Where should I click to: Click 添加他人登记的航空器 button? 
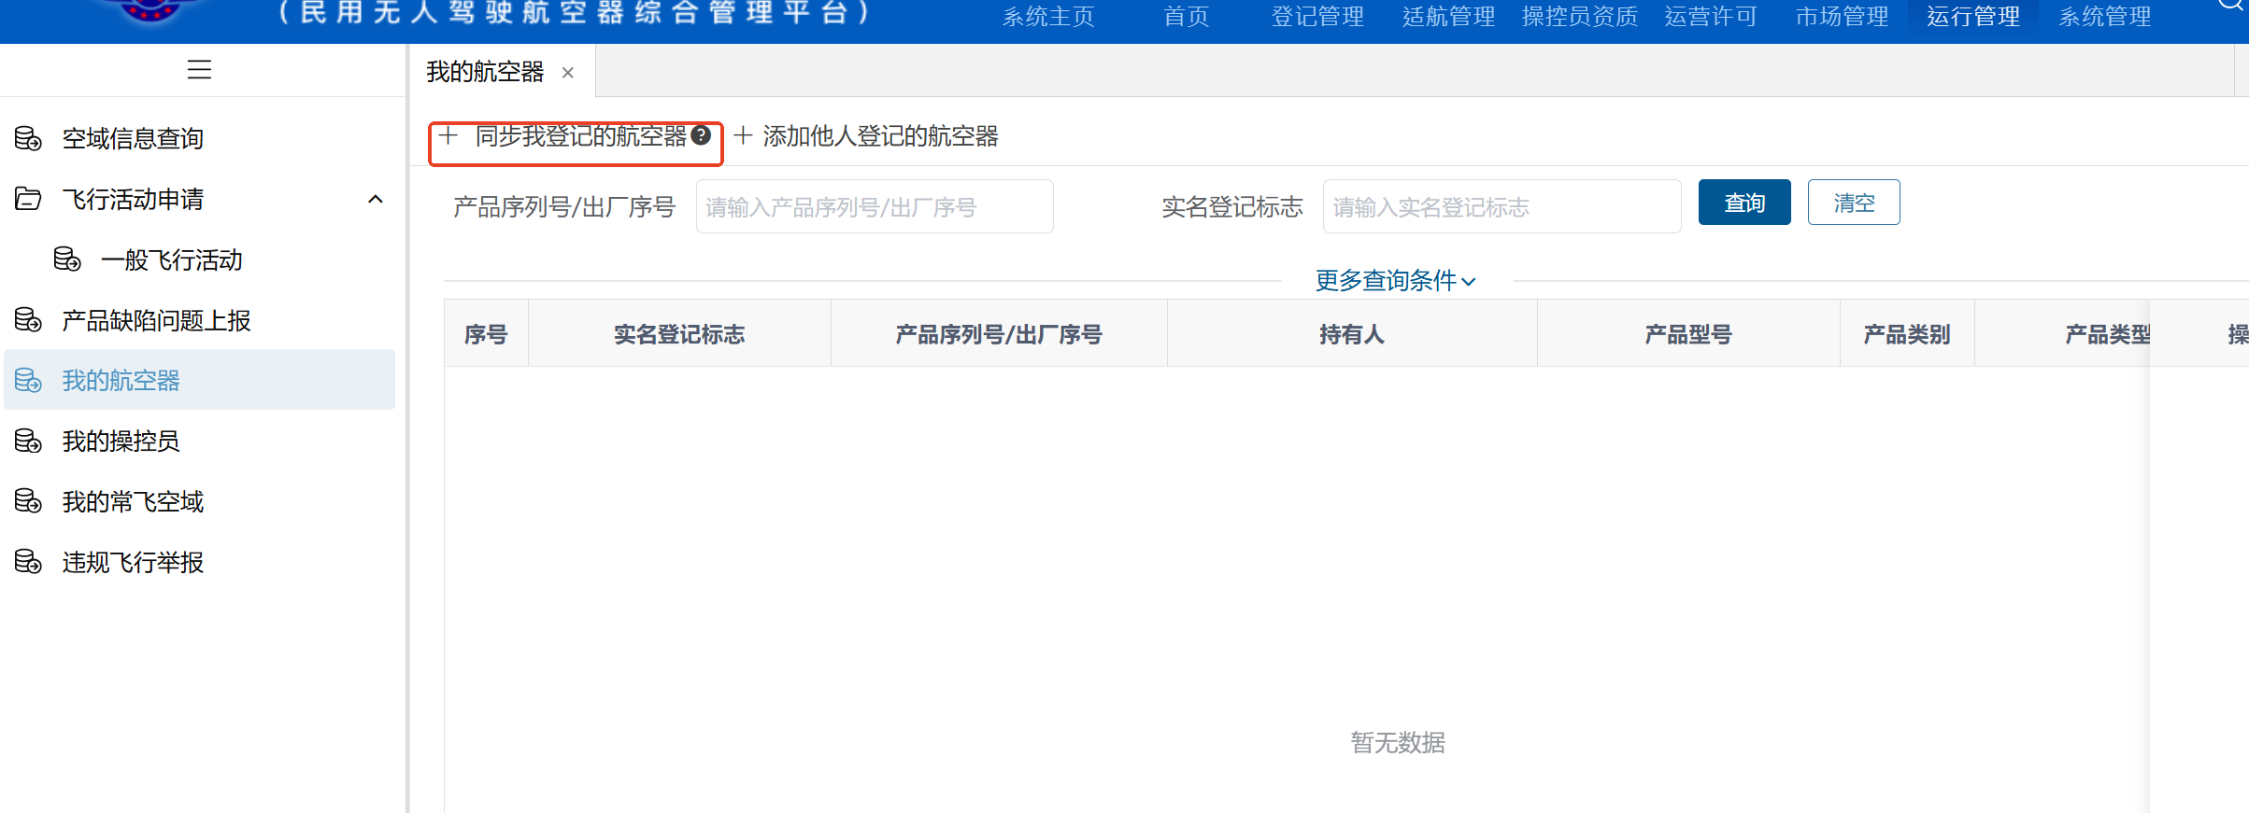(x=866, y=136)
